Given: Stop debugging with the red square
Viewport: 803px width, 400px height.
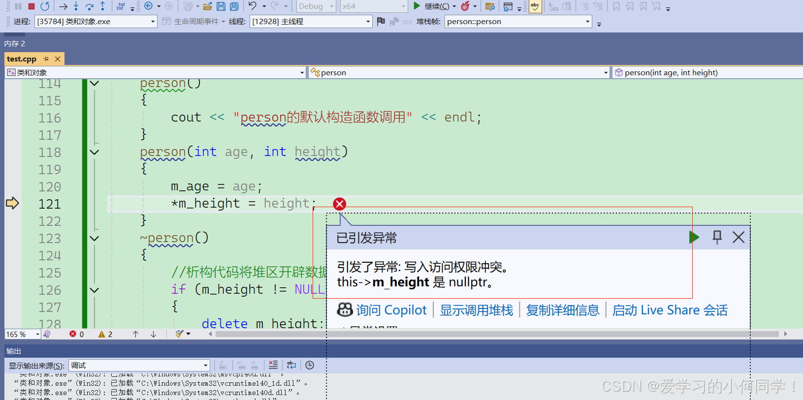Looking at the screenshot, I should 32,6.
